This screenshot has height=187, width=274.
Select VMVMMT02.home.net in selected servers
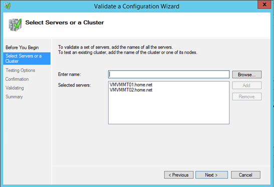click(x=131, y=90)
